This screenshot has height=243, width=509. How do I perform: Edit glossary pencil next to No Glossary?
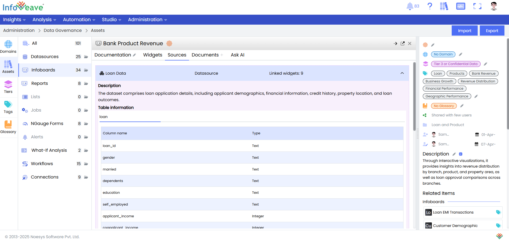pyautogui.click(x=462, y=106)
